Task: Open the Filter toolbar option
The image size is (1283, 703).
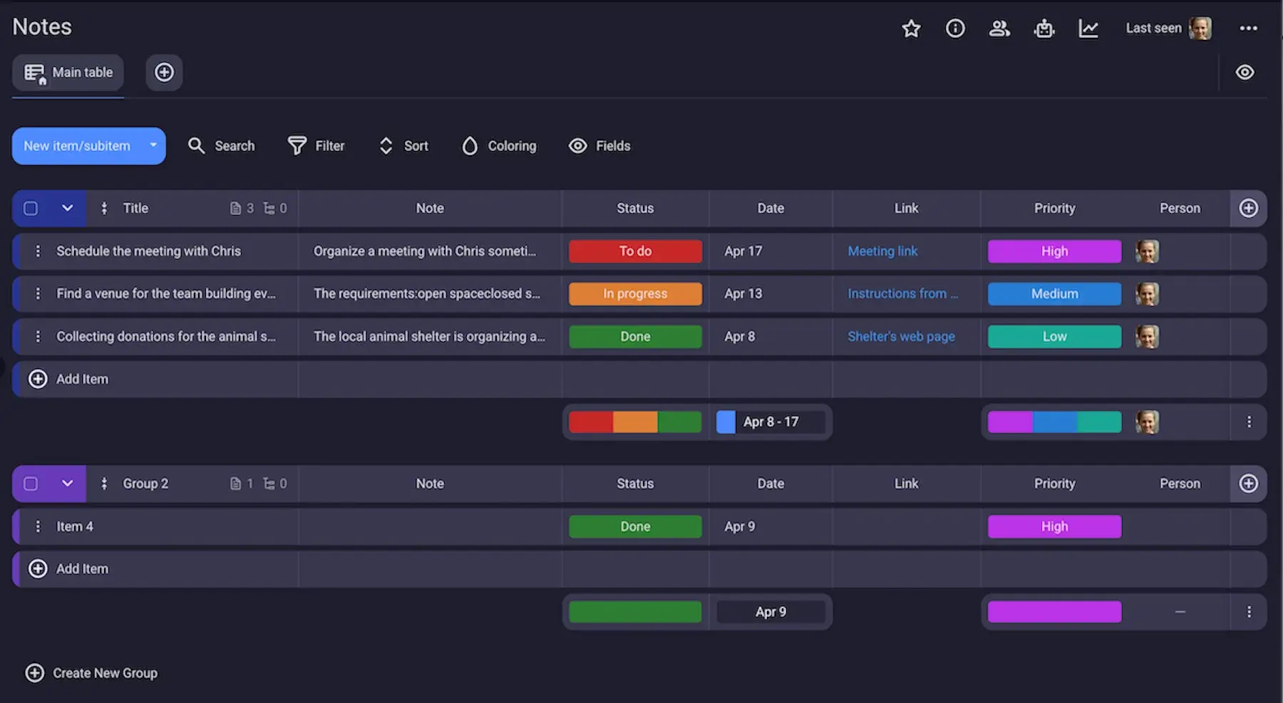Action: click(x=316, y=146)
